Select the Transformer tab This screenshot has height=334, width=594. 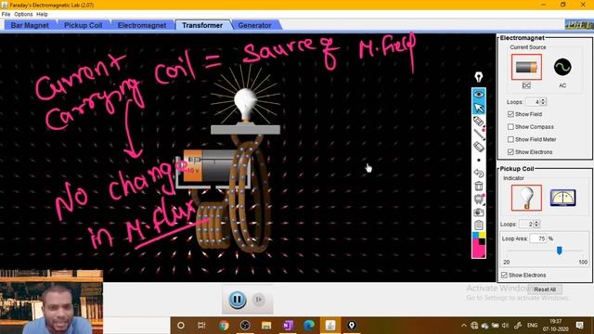202,25
